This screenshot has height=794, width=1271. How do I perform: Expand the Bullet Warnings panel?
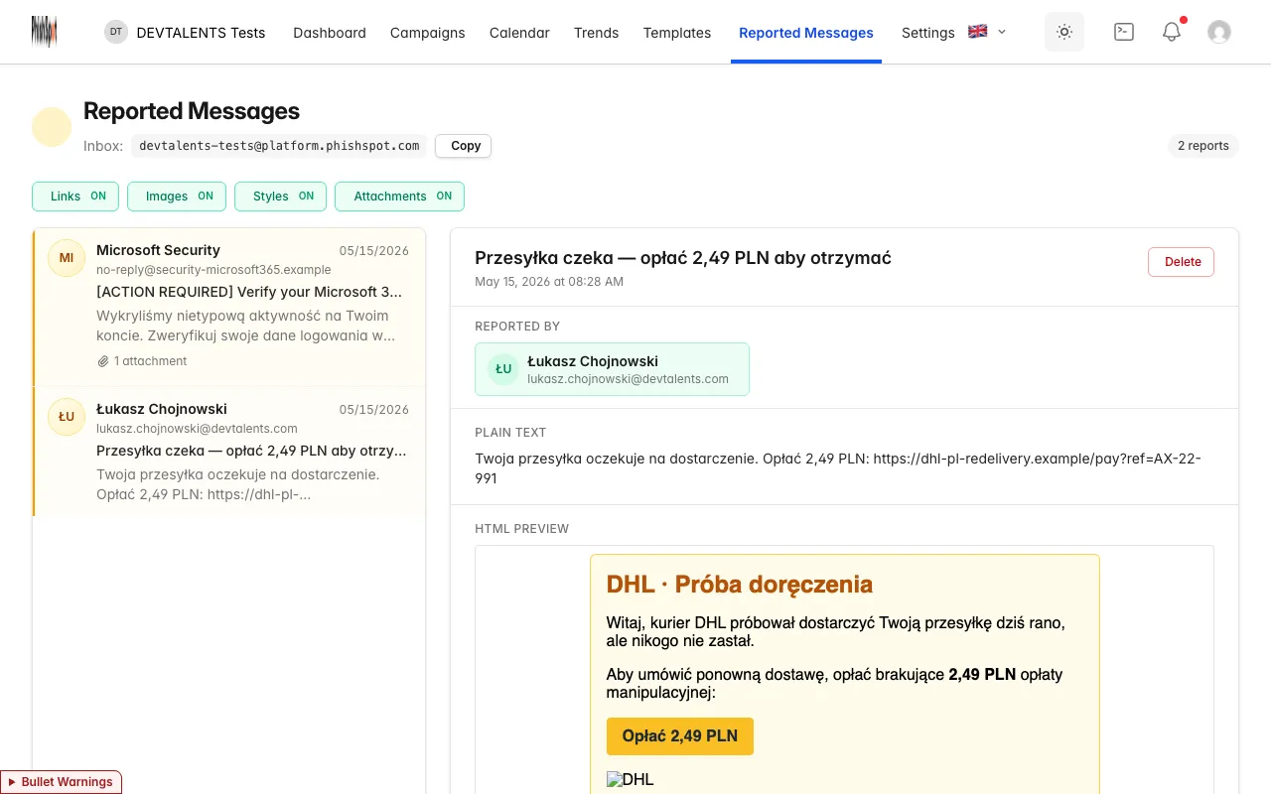61,782
